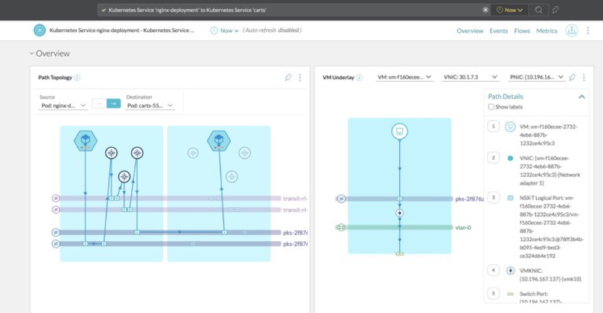Click the VM Underlay info icon
Viewport: 603px width, 313px height.
pos(359,77)
